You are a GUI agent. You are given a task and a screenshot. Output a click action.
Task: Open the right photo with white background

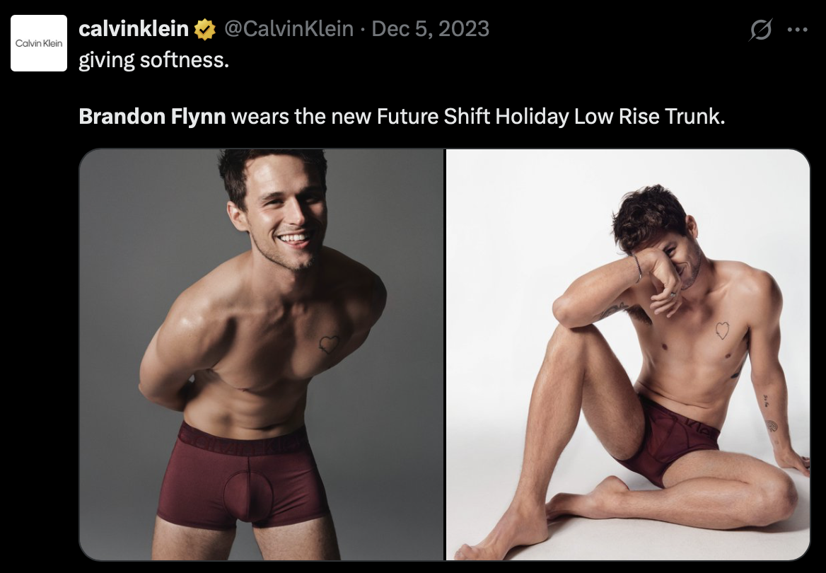point(628,354)
